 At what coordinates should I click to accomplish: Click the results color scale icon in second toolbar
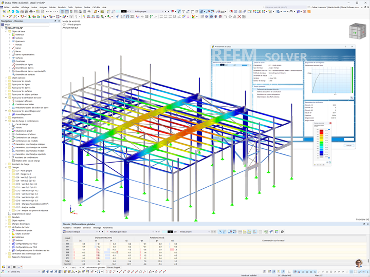pos(194,16)
